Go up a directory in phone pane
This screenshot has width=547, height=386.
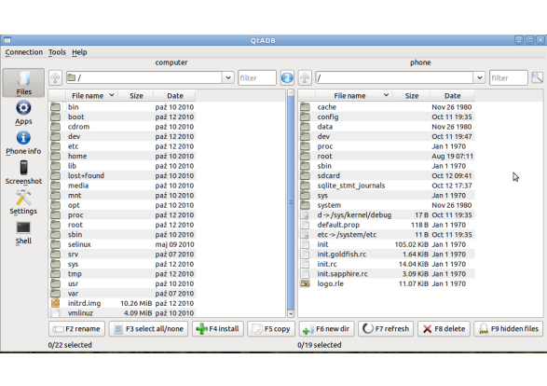[305, 77]
